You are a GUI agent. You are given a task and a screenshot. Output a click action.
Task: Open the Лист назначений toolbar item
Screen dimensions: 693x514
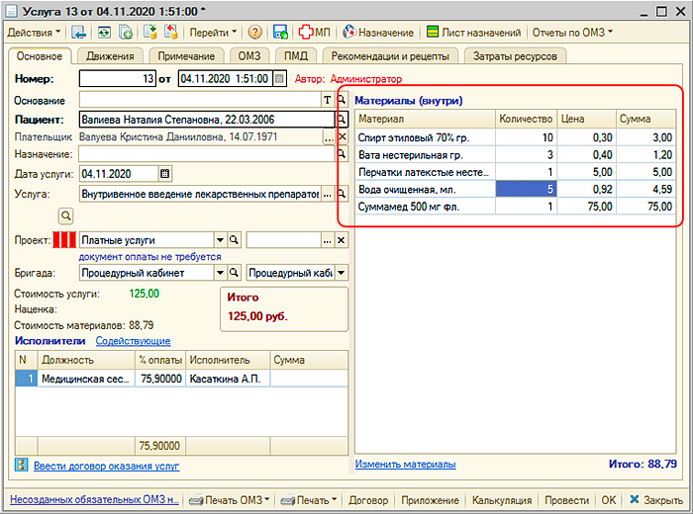(x=472, y=33)
